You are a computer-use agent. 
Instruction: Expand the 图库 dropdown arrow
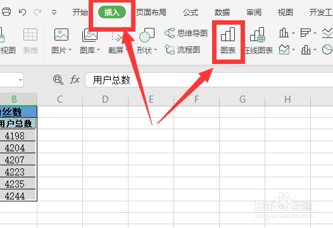tap(98, 50)
